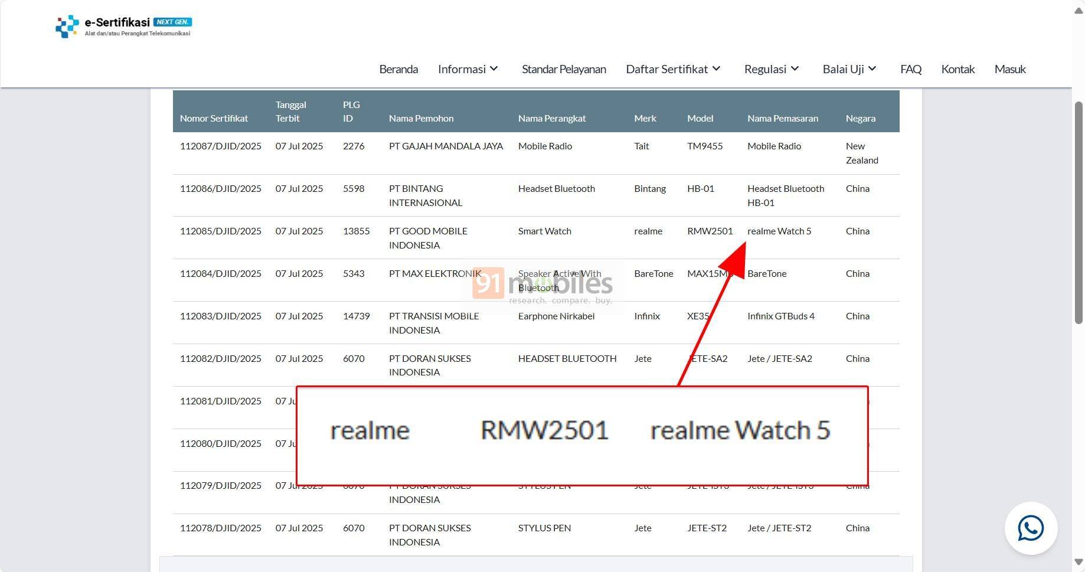Click model TM9455 cell
Viewport: 1085px width, 572px height.
(x=705, y=146)
